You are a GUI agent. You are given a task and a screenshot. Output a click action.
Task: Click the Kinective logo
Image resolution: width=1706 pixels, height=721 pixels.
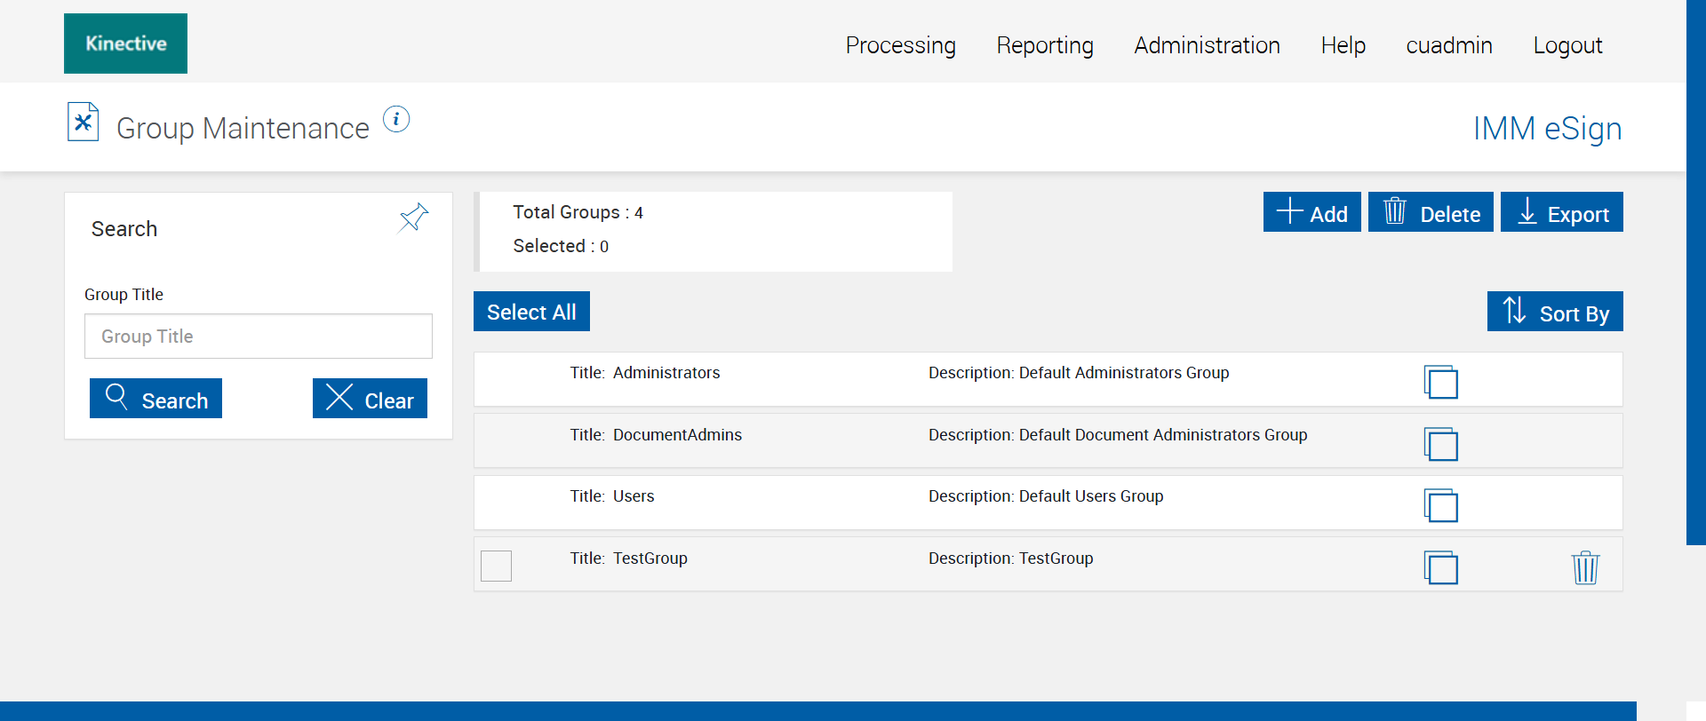click(x=125, y=44)
